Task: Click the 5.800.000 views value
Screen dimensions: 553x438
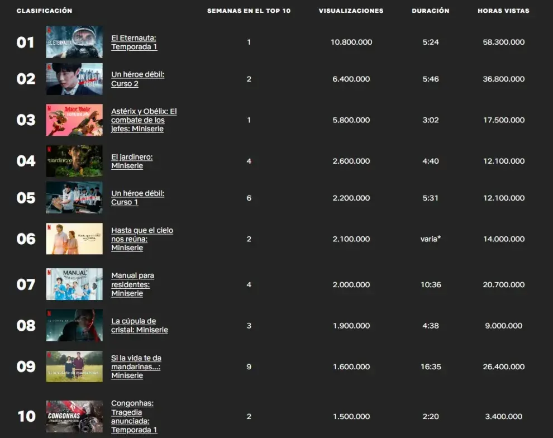Action: pyautogui.click(x=351, y=120)
